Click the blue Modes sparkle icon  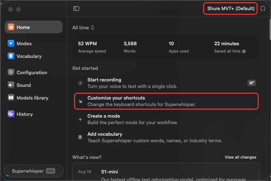pos(11,43)
